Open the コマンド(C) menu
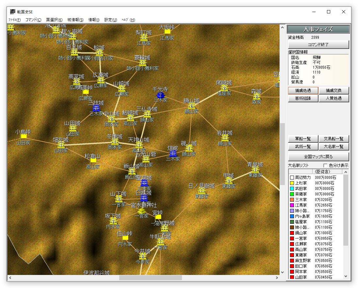 pyautogui.click(x=33, y=20)
